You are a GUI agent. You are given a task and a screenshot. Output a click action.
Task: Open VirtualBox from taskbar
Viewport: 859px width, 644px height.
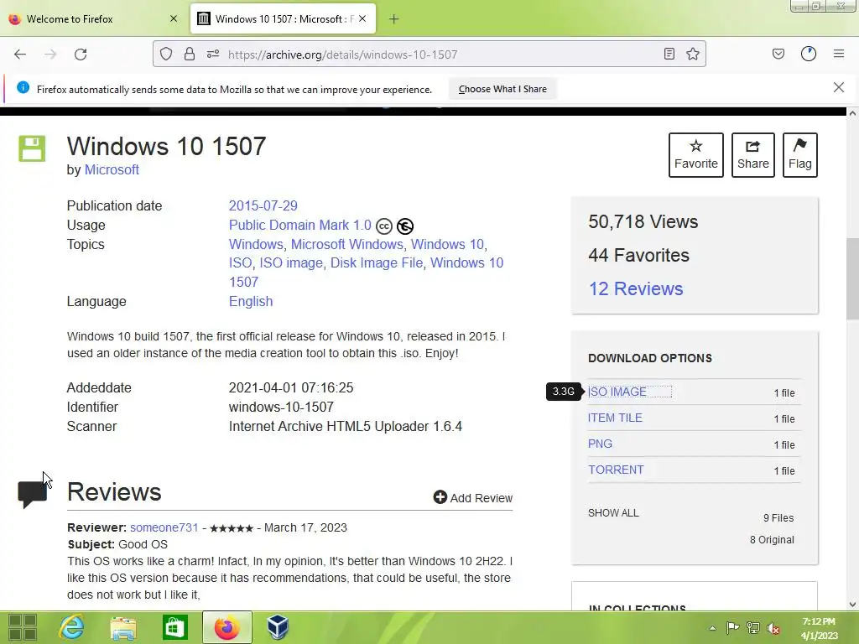(x=278, y=627)
